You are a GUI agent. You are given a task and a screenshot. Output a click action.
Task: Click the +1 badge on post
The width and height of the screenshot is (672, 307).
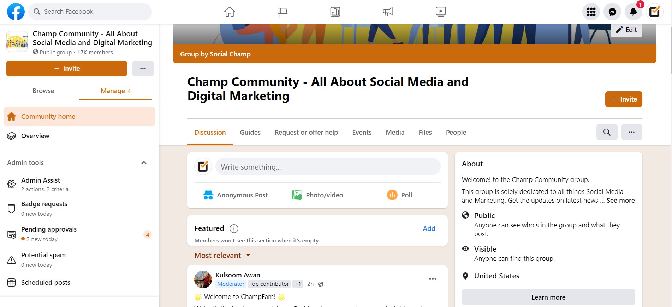(x=298, y=284)
